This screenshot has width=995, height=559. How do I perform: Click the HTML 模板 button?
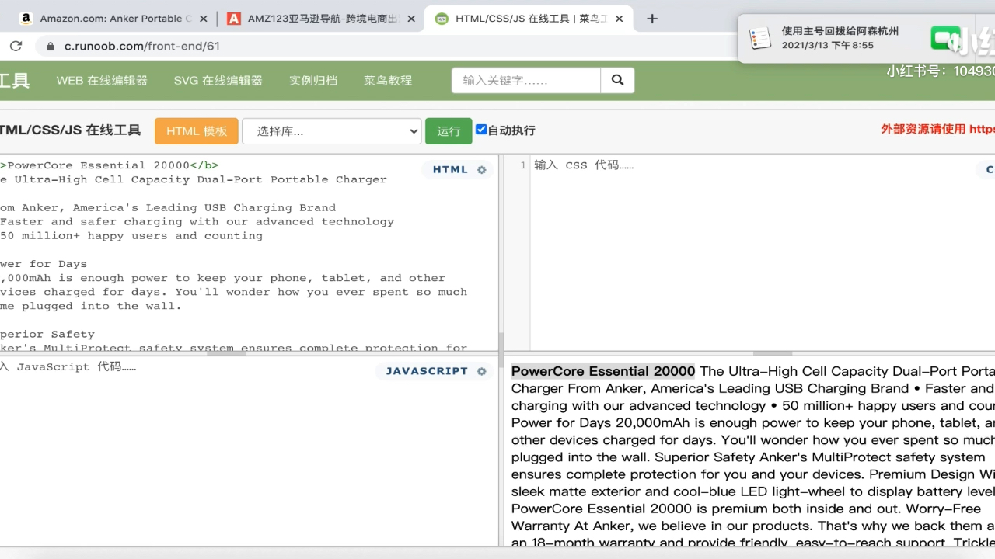click(x=196, y=131)
